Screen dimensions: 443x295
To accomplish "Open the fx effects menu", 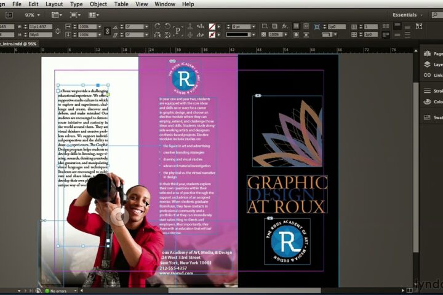I will pos(285,26).
